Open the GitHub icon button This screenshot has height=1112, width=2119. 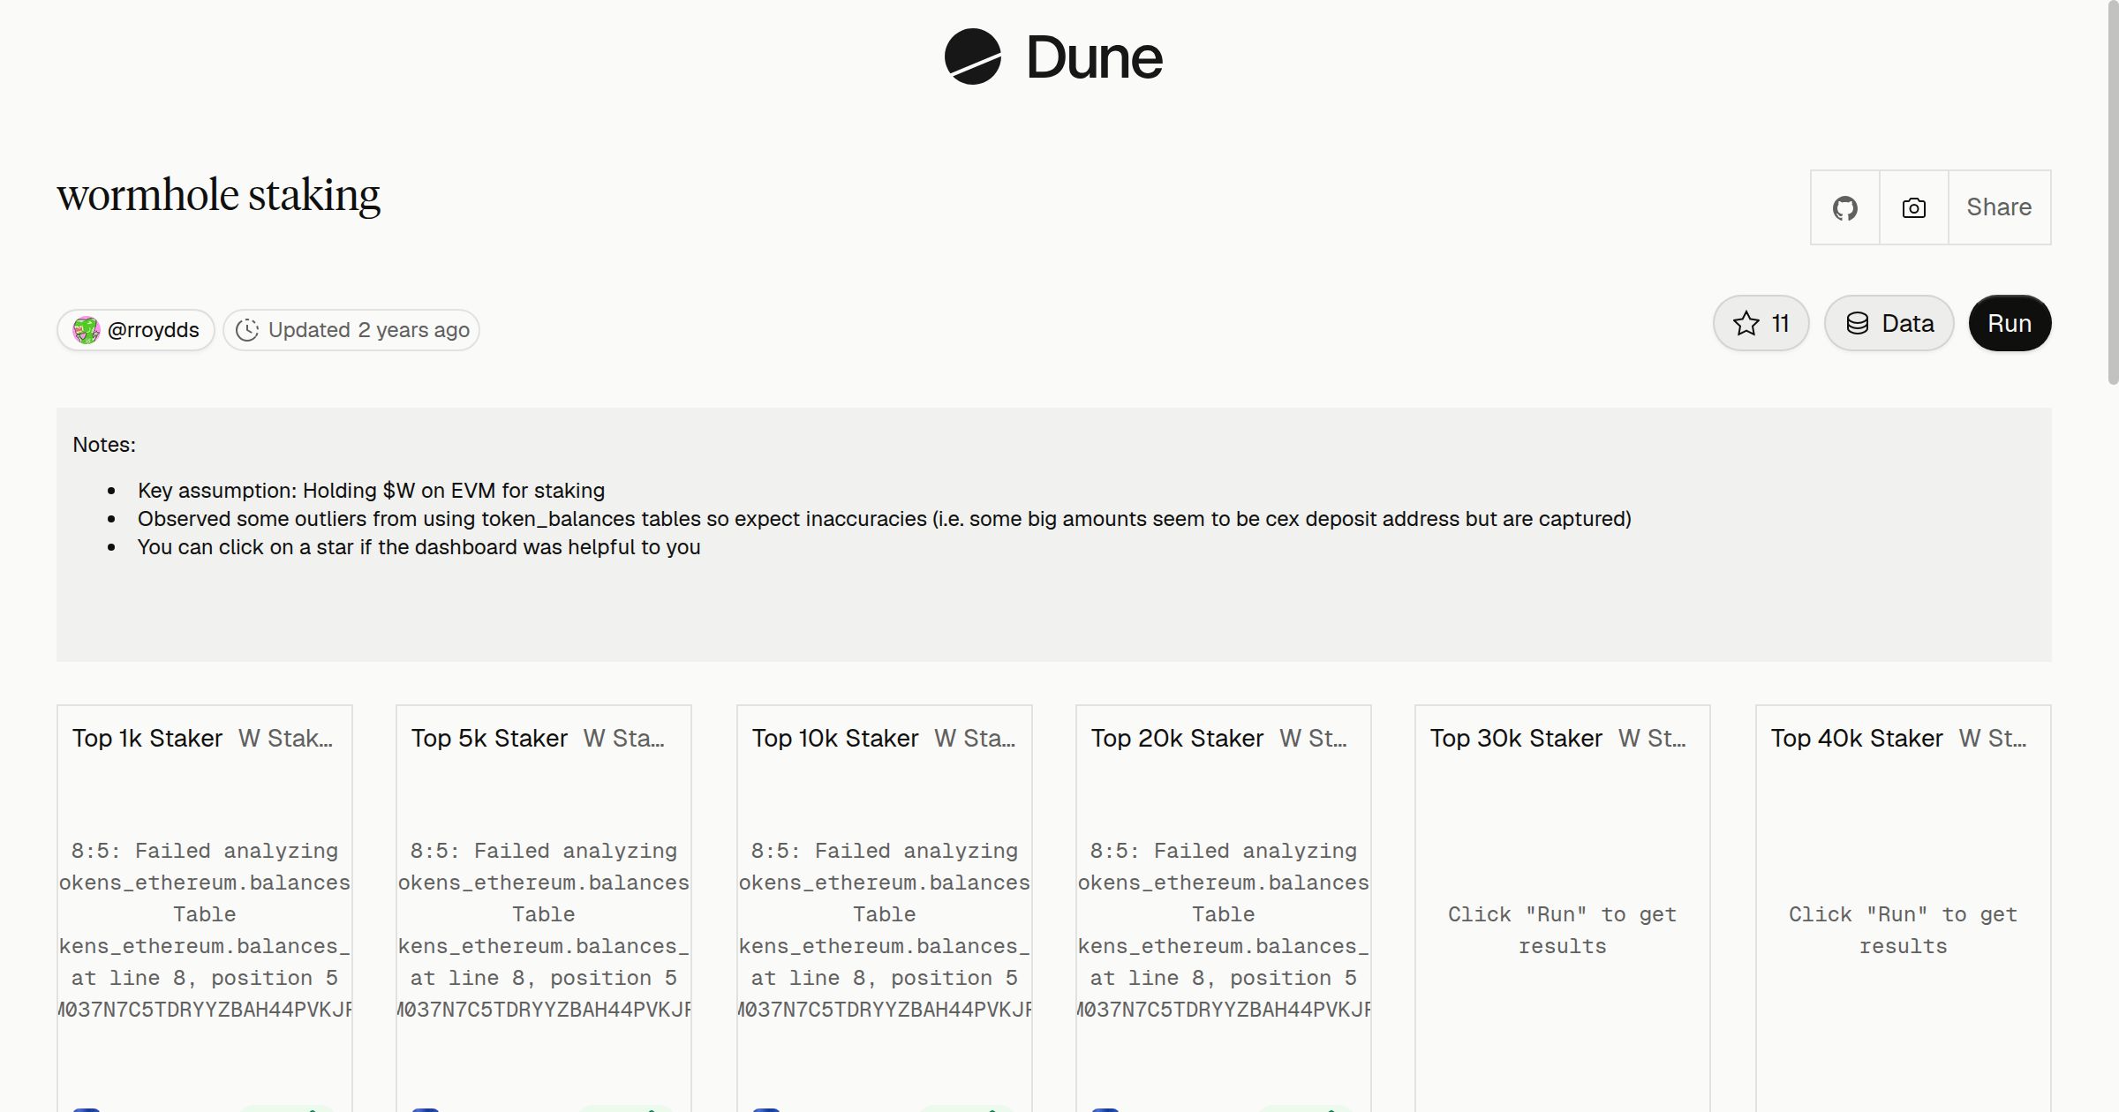1845,207
